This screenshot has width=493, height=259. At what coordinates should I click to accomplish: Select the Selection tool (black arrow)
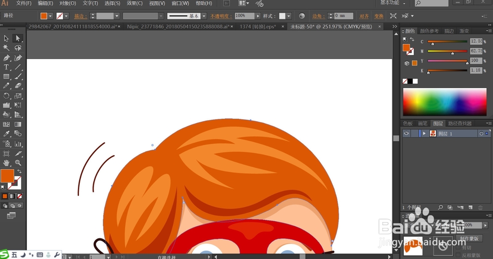pyautogui.click(x=6, y=38)
